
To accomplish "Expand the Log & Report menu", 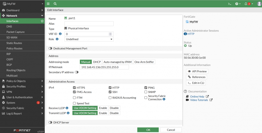I will [42, 114].
